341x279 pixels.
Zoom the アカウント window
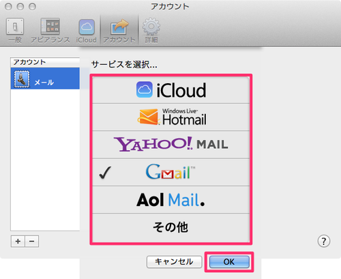tap(32, 7)
